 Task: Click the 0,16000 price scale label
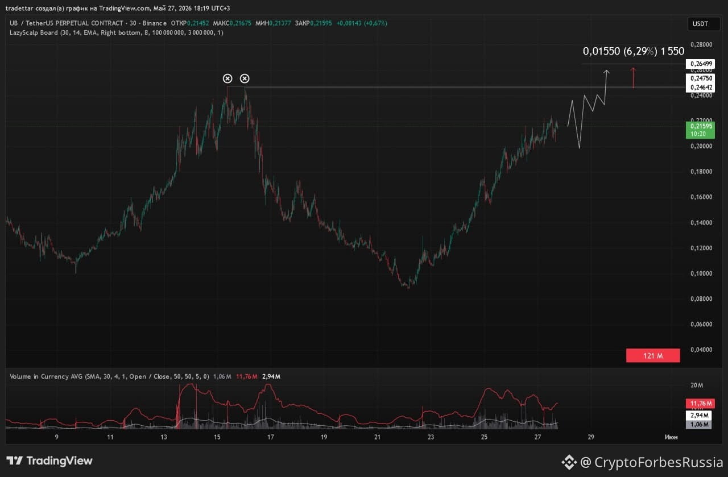coord(701,197)
